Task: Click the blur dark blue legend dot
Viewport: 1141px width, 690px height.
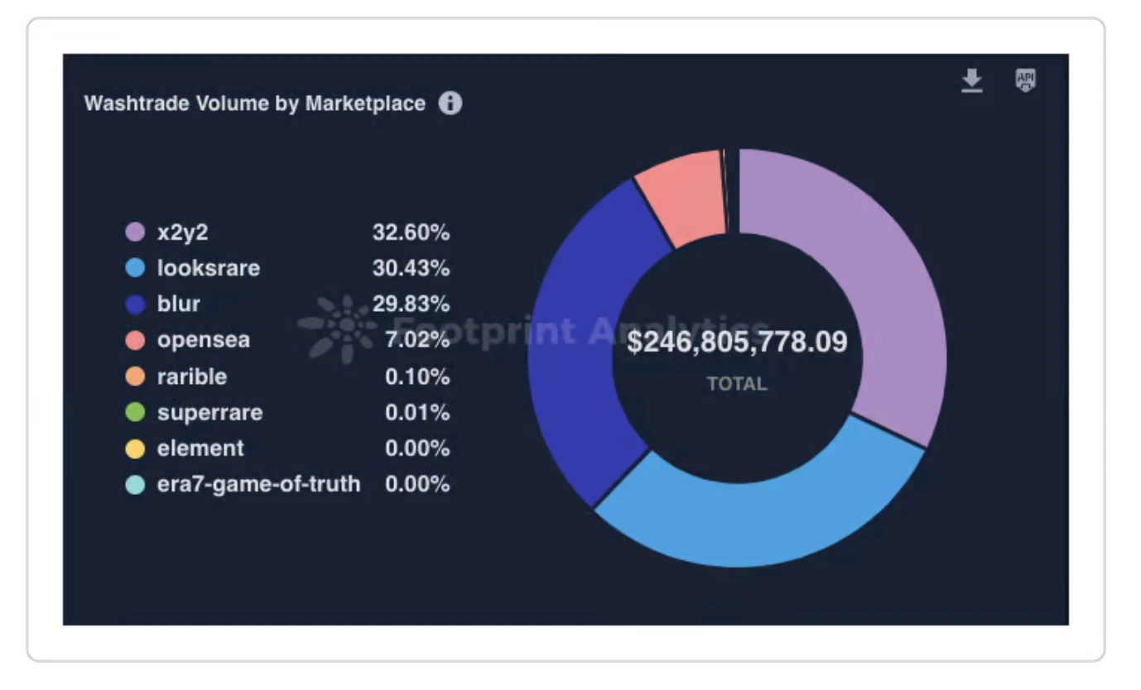Action: 135,304
